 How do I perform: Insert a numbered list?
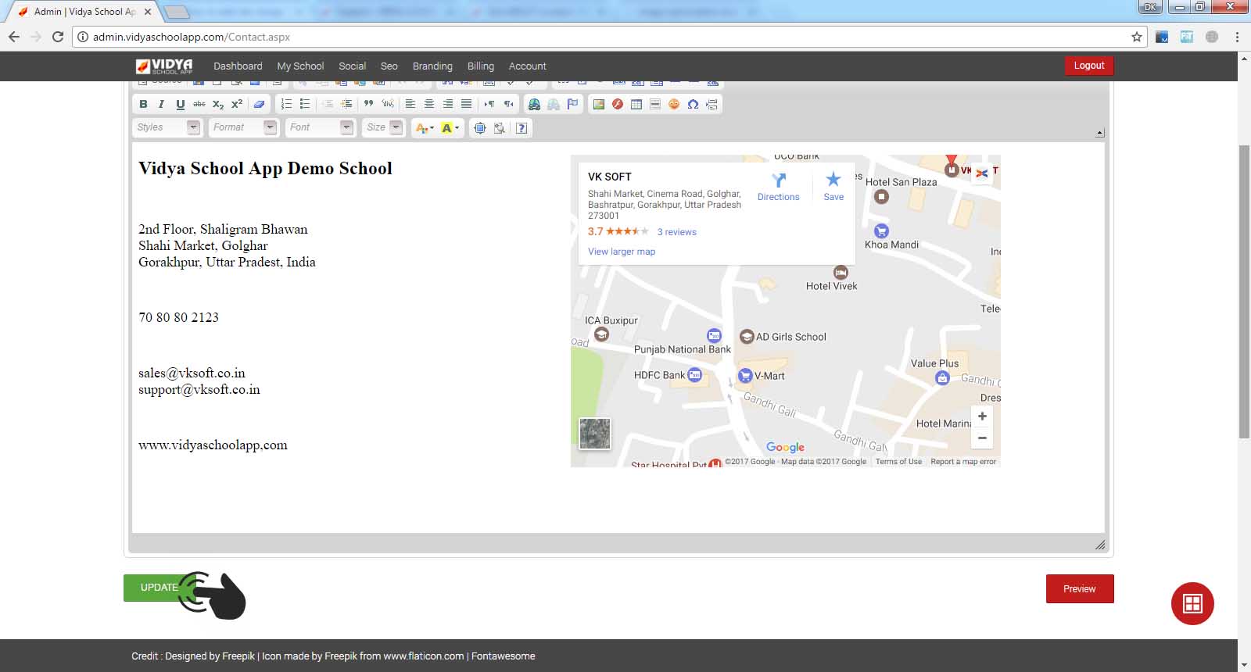[x=286, y=104]
